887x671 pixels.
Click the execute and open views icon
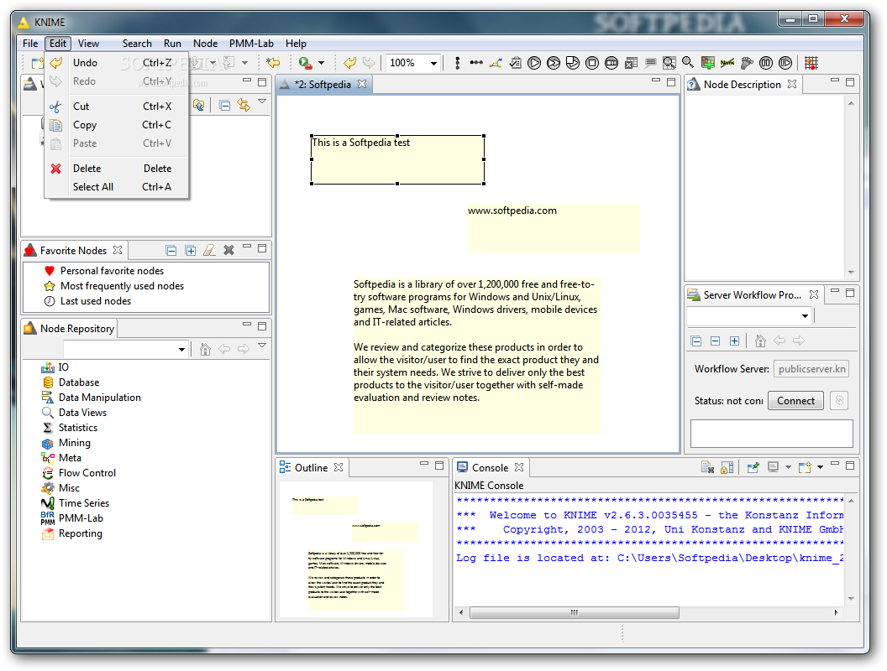(573, 63)
